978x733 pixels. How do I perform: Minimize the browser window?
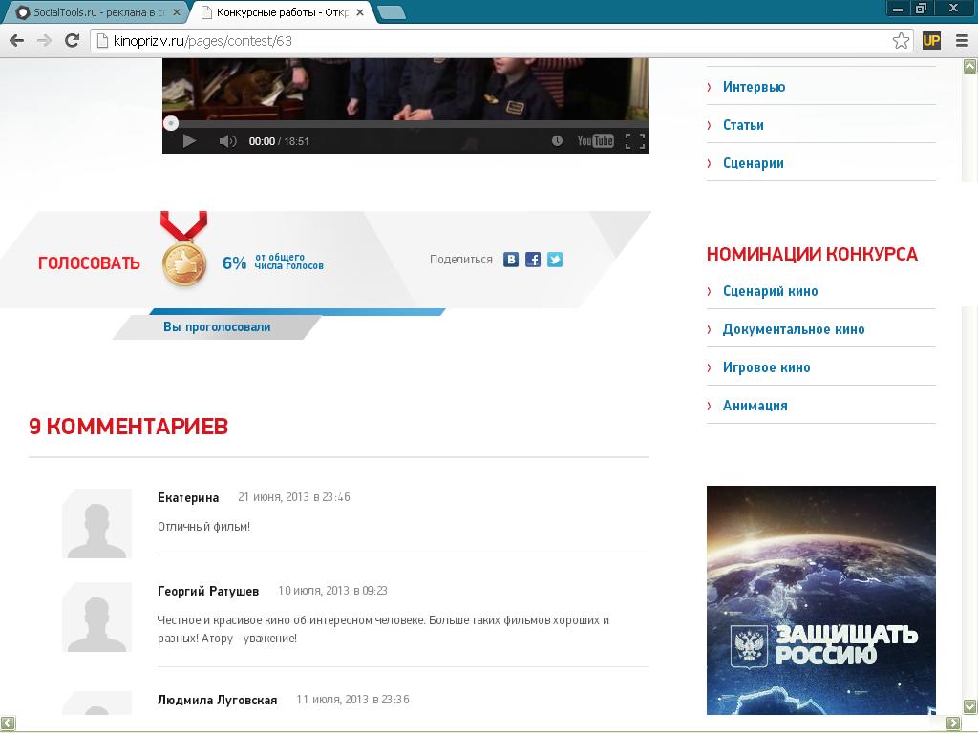[x=898, y=8]
